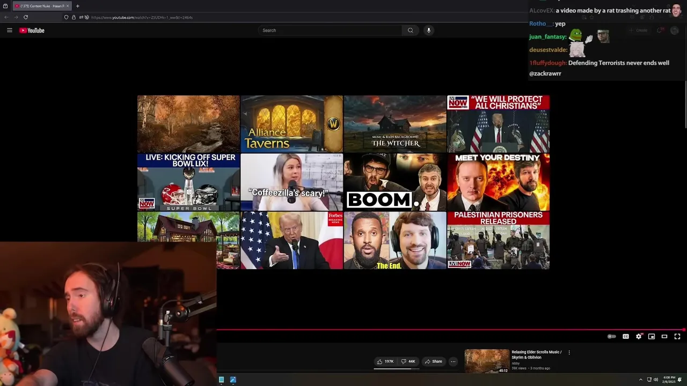687x386 pixels.
Task: Click the second pinned taskbar app icon
Action: (233, 380)
